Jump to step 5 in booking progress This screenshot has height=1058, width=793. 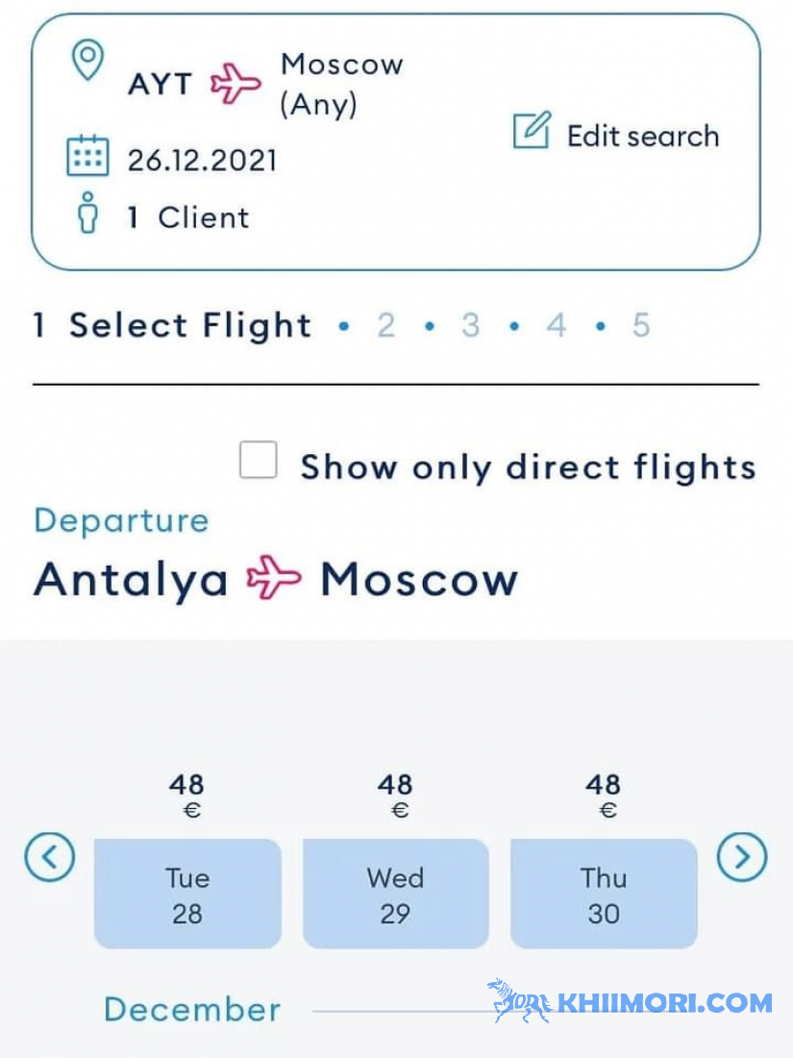[x=641, y=325]
